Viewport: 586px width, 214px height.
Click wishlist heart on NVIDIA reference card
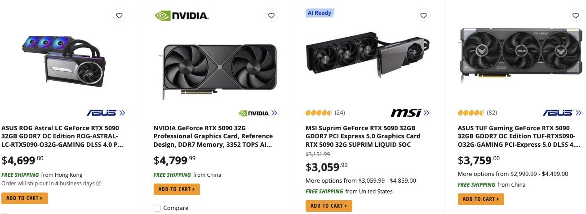point(271,16)
